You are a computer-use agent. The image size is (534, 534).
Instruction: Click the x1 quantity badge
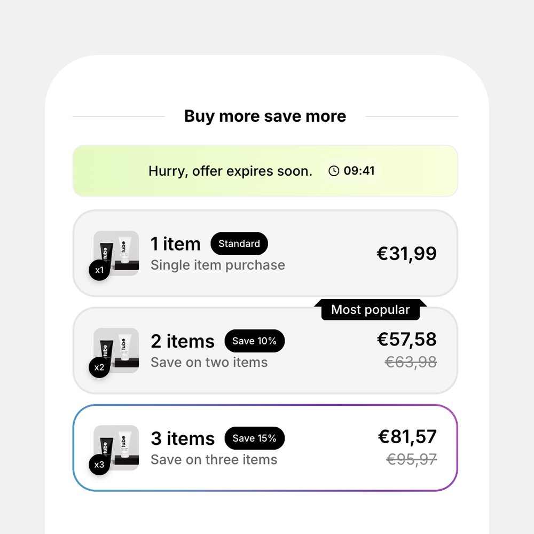click(99, 270)
